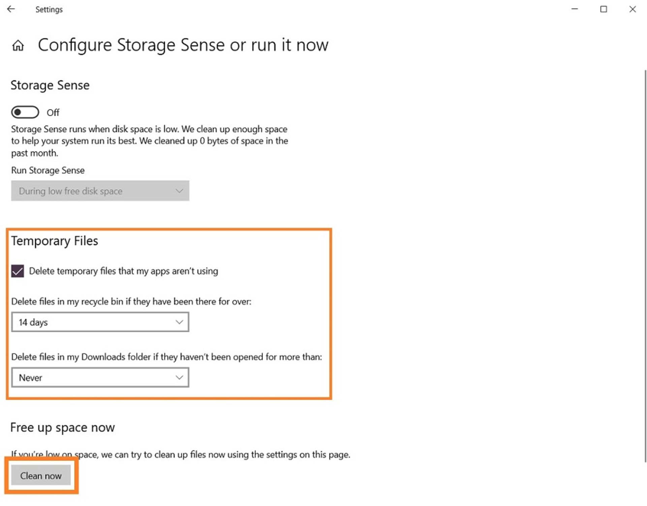The height and width of the screenshot is (506, 647).
Task: Click the Storage Sense description paragraph
Action: tap(149, 141)
